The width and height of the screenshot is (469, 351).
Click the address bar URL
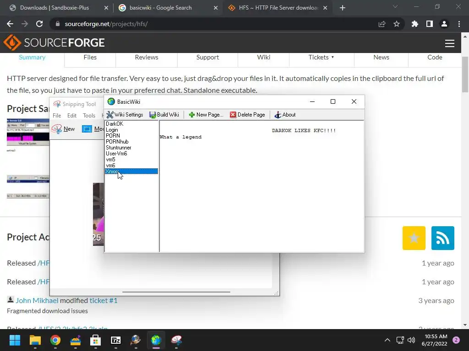pos(106,24)
